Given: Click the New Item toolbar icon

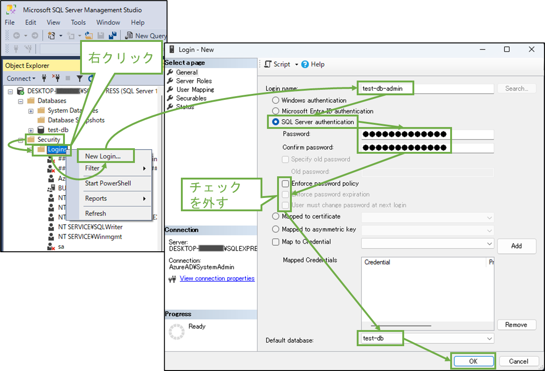Looking at the screenshot, I should [52, 35].
